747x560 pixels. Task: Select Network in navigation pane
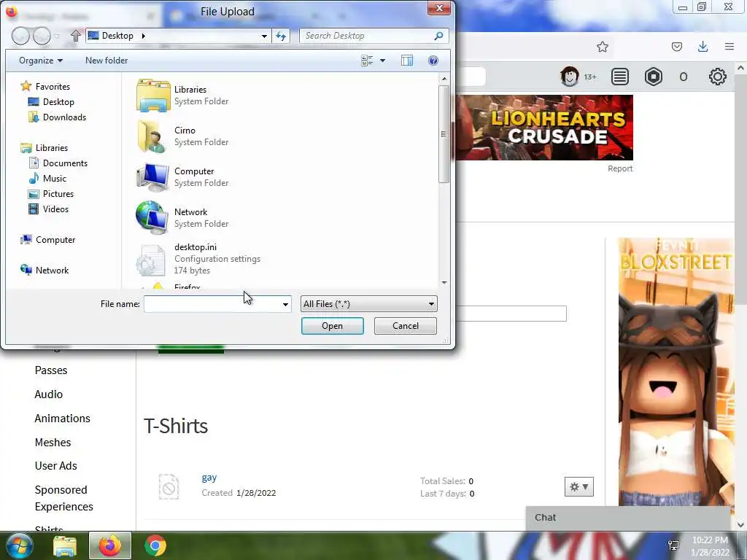coord(44,271)
